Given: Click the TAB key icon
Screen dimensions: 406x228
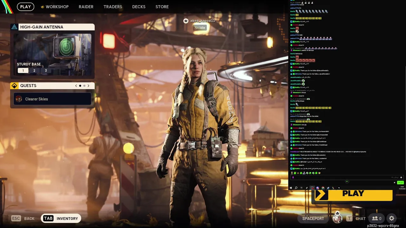Looking at the screenshot, I should click(x=48, y=218).
